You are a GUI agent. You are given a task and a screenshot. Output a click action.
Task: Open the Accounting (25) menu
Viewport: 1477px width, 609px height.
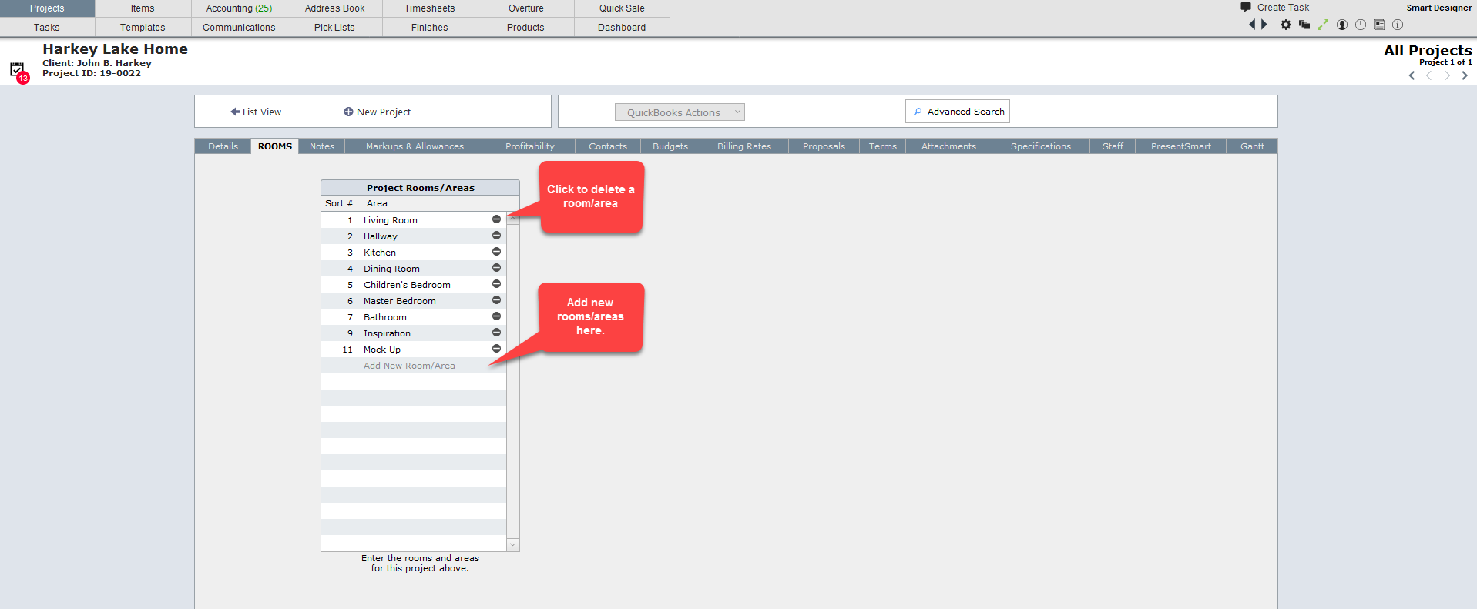tap(239, 8)
